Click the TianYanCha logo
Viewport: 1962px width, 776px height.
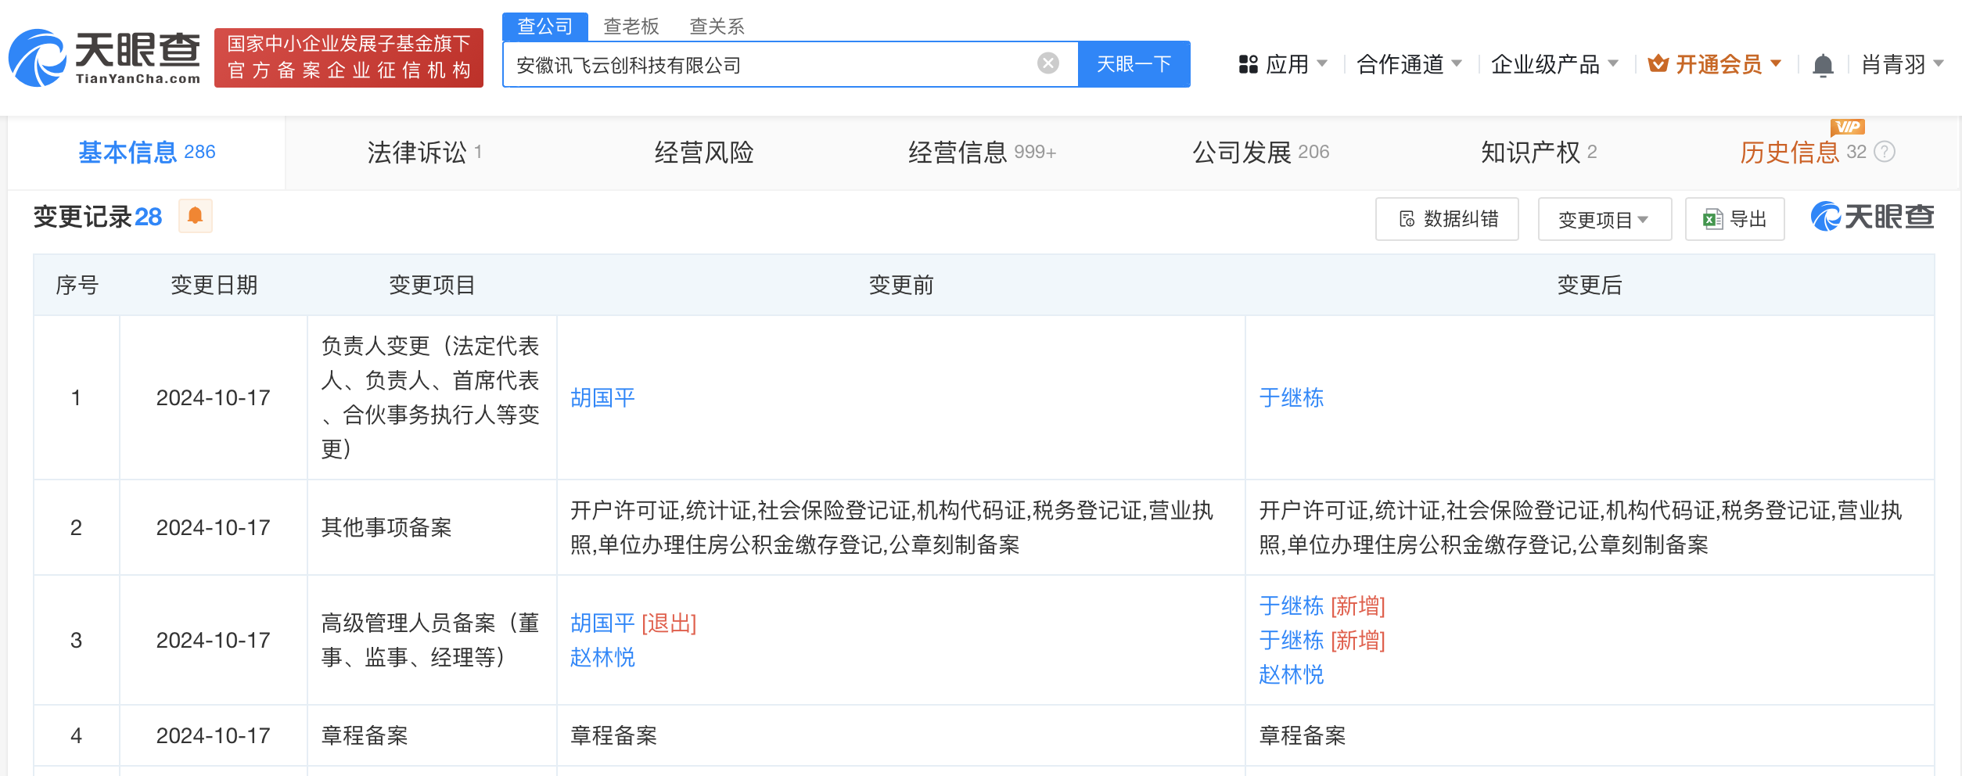click(105, 58)
